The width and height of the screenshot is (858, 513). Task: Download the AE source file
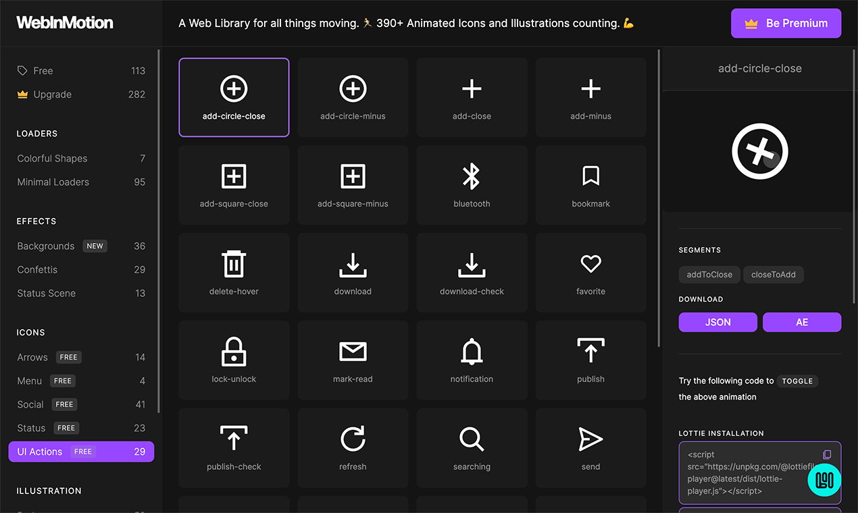pos(802,322)
